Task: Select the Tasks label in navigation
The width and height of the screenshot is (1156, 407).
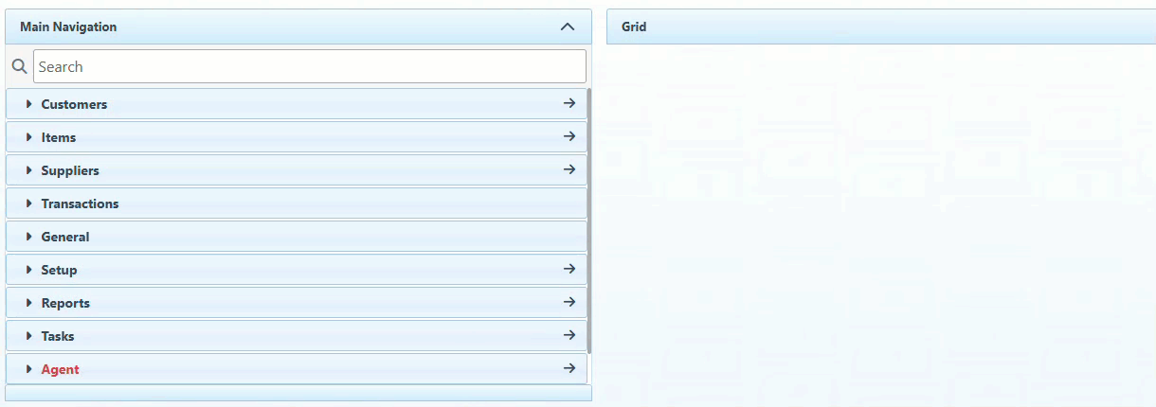Action: pos(57,336)
